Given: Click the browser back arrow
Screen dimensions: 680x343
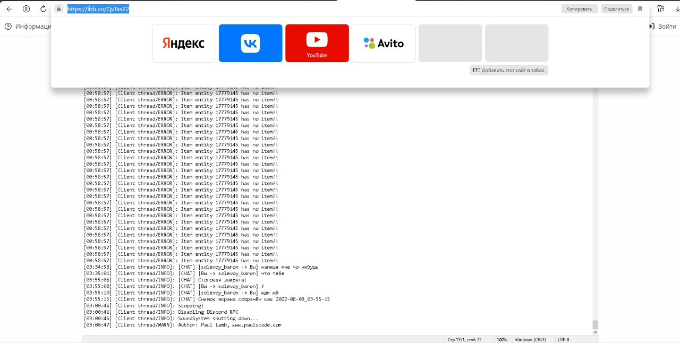Looking at the screenshot, I should click(x=9, y=9).
